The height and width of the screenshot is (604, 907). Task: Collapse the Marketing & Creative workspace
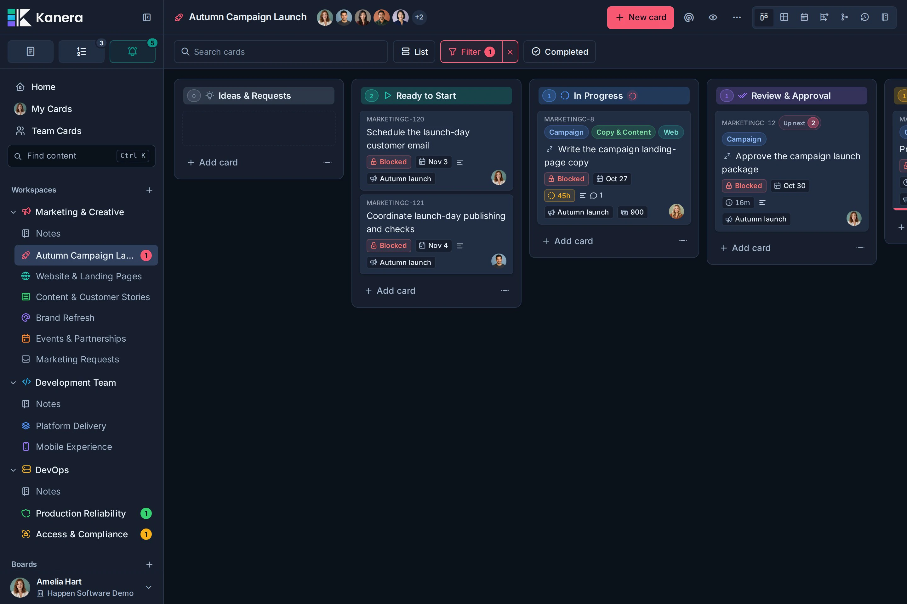(x=13, y=212)
